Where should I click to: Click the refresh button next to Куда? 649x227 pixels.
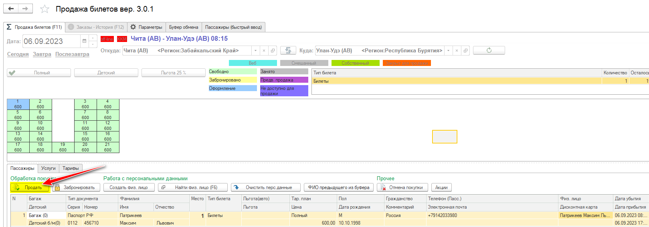[489, 50]
